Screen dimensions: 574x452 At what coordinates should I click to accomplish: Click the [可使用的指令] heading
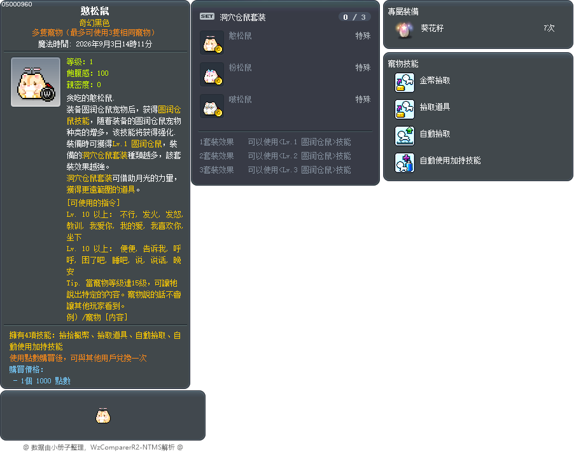[x=94, y=203]
